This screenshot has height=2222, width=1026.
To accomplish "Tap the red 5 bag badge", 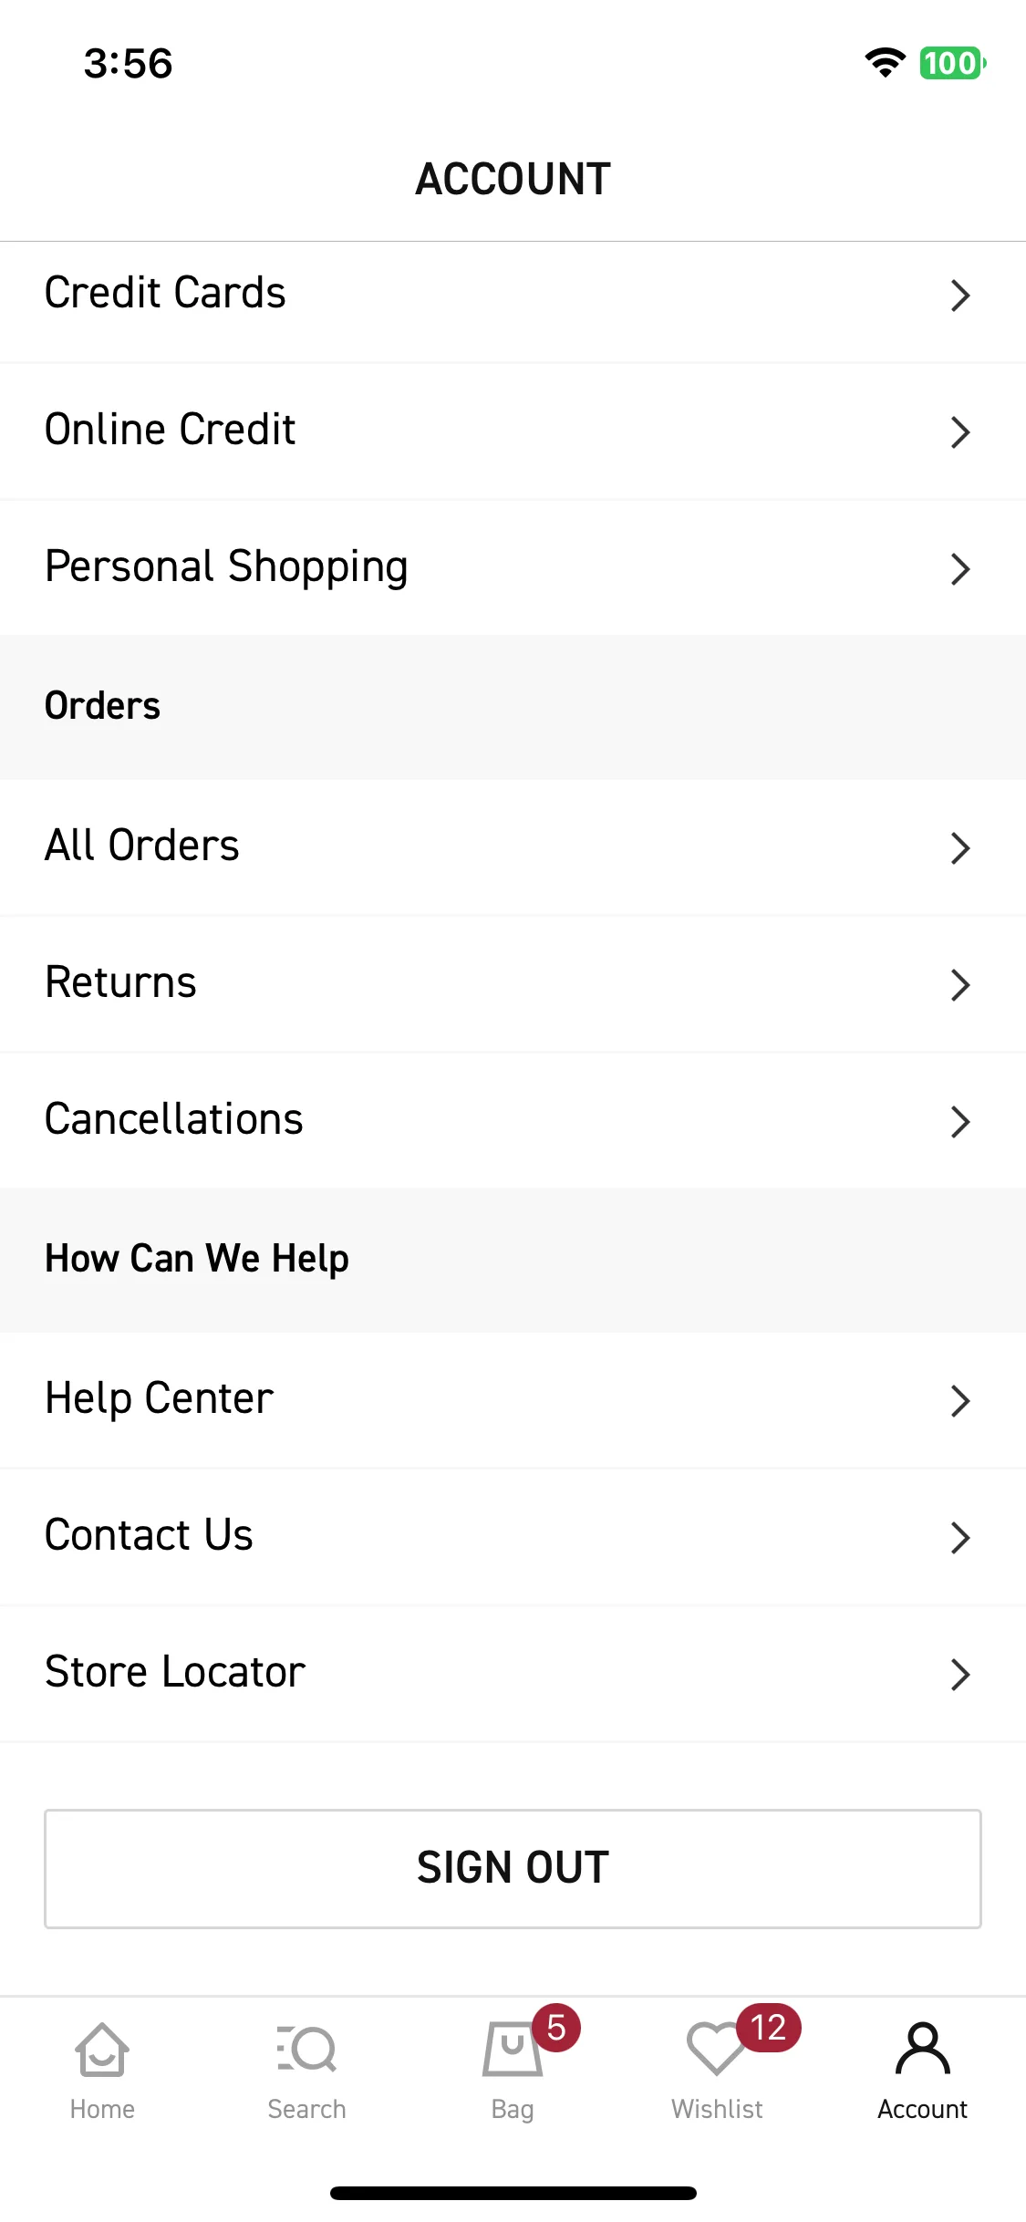I will point(556,2028).
